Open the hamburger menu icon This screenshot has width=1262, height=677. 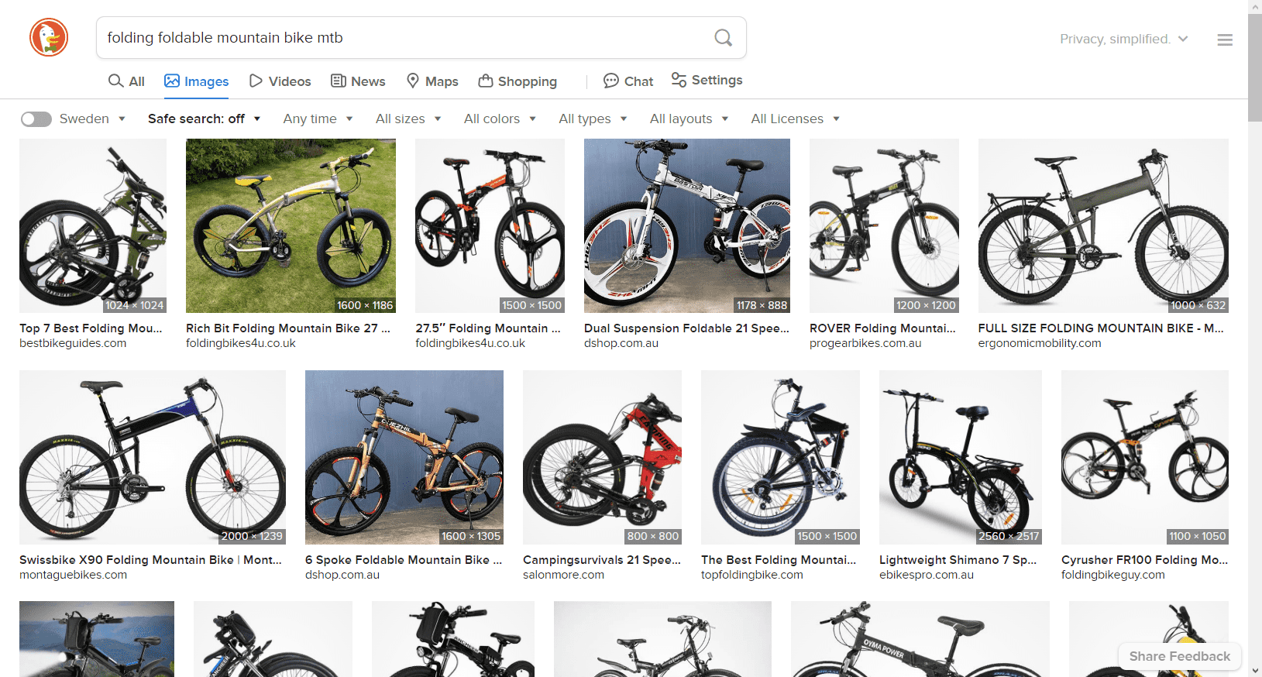pos(1224,40)
